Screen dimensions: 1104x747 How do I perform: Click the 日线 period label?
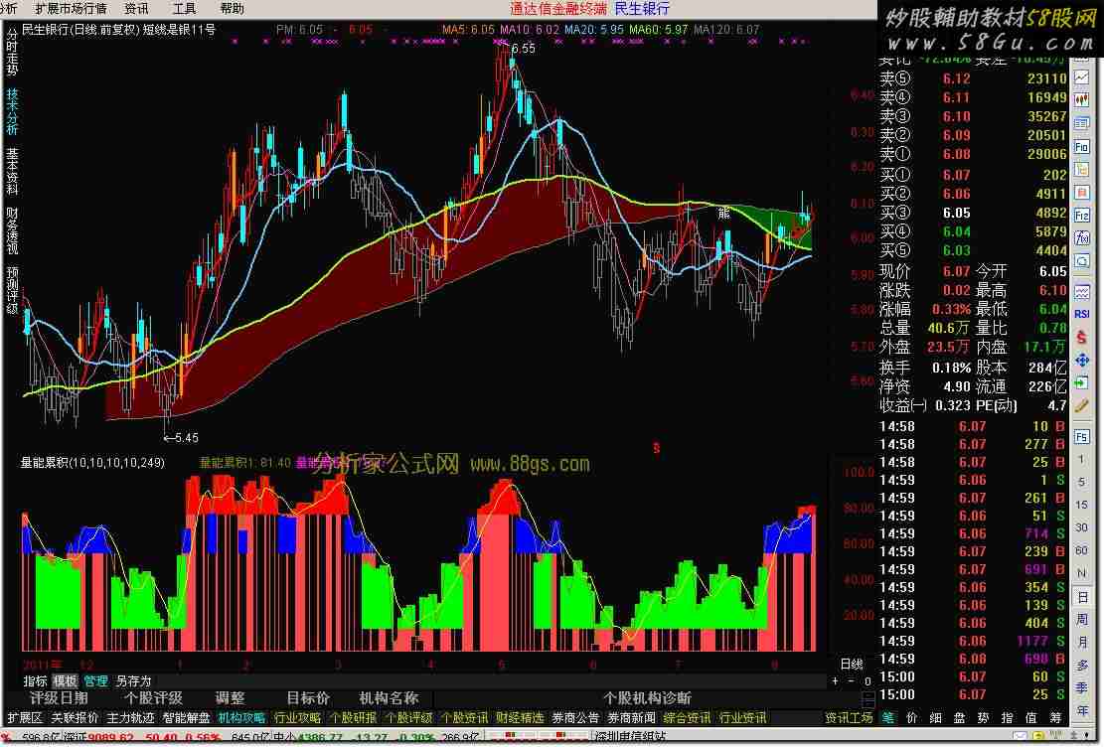(x=852, y=664)
